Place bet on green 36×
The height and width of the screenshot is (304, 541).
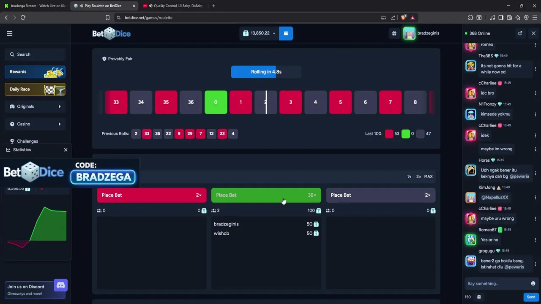point(266,195)
